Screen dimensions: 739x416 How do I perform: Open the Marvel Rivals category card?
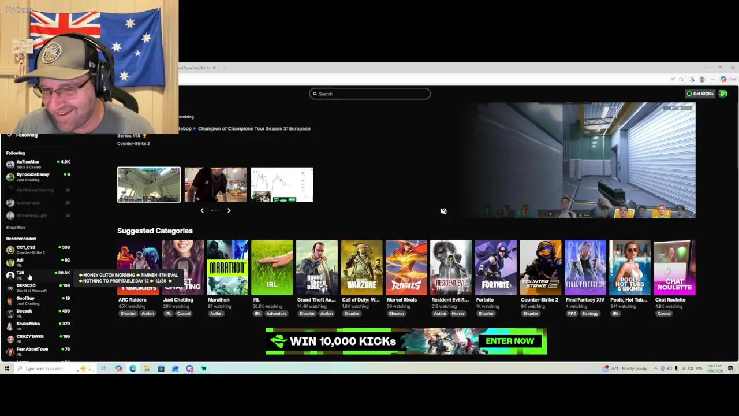click(406, 268)
